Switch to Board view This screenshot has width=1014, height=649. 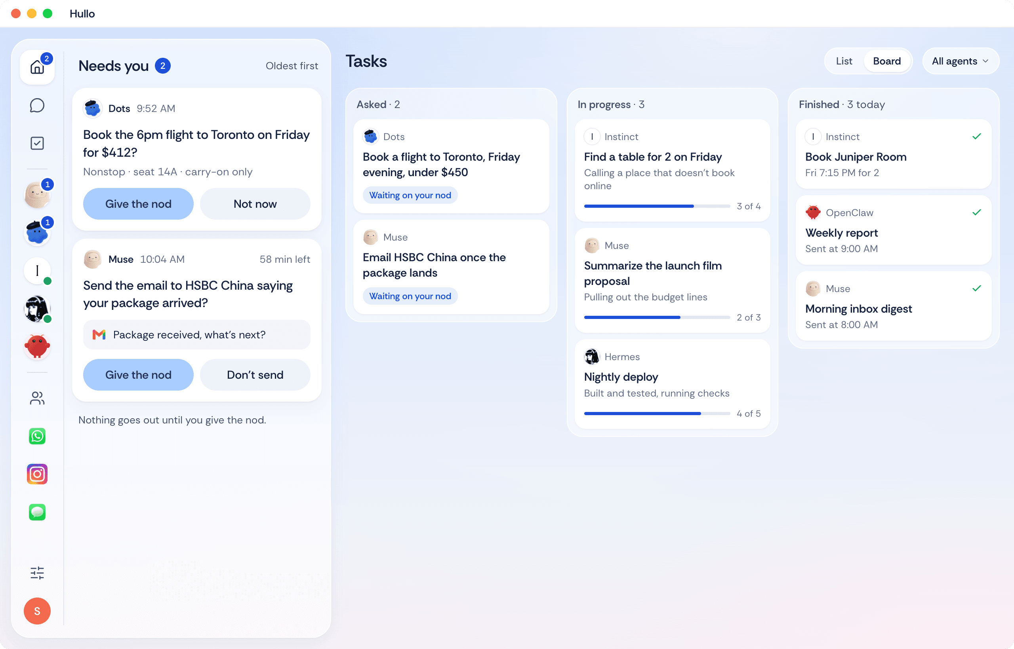click(886, 61)
